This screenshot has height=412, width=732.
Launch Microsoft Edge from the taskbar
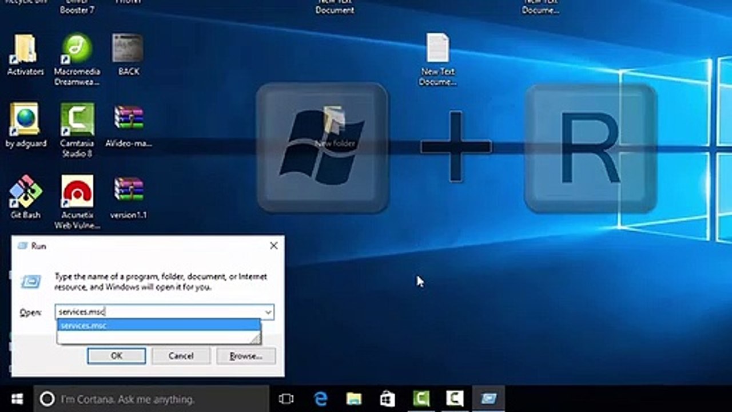[321, 399]
